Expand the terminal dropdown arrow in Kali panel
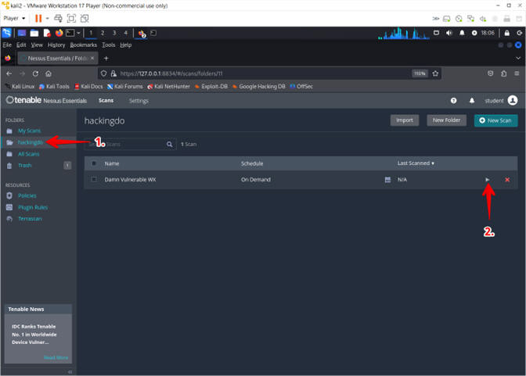This screenshot has height=376, width=526. [78, 33]
